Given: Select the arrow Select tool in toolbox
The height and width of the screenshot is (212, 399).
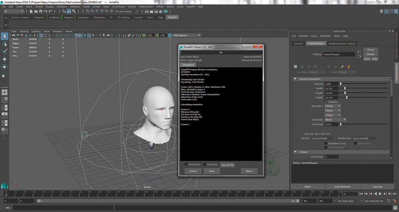Looking at the screenshot, I should (5, 36).
